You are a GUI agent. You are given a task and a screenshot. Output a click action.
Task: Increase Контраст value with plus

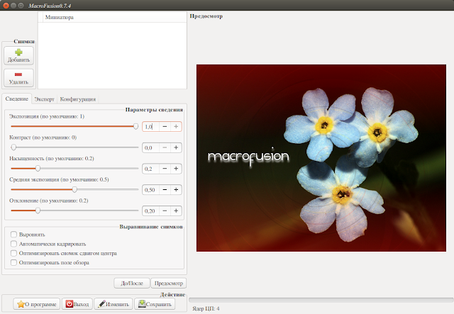pyautogui.click(x=176, y=147)
